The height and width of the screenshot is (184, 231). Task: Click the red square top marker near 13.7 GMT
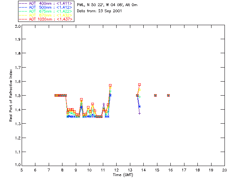tap(140, 85)
